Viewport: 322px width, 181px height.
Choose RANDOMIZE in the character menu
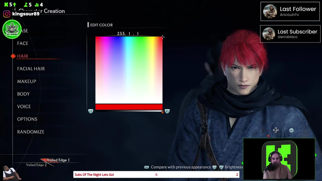point(31,132)
